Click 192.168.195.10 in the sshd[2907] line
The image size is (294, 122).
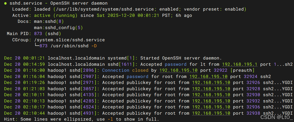coord(208,77)
